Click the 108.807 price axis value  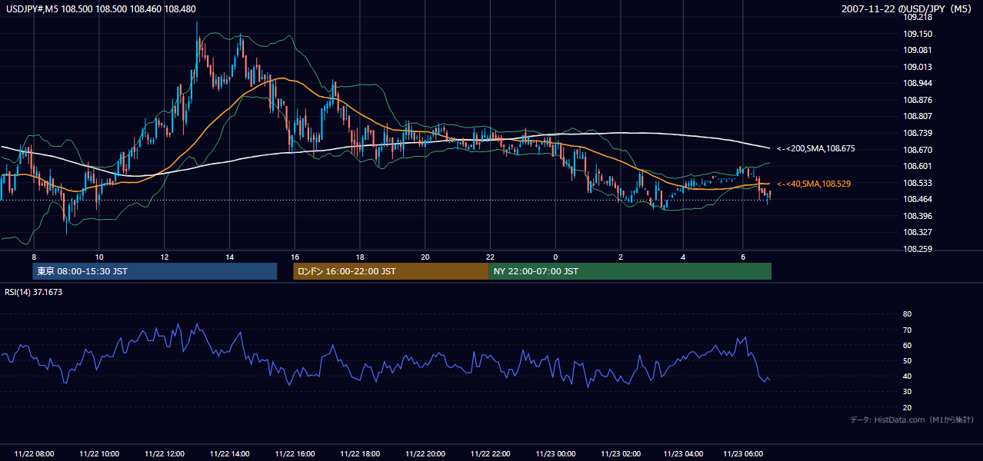(x=917, y=116)
